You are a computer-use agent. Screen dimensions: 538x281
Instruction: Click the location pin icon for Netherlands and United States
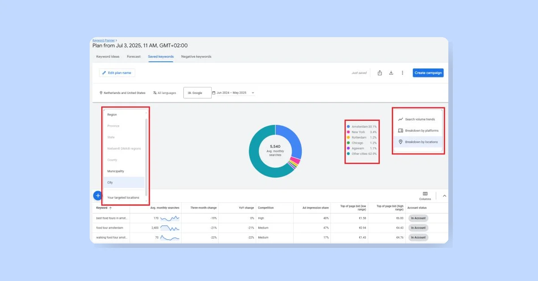click(x=101, y=93)
